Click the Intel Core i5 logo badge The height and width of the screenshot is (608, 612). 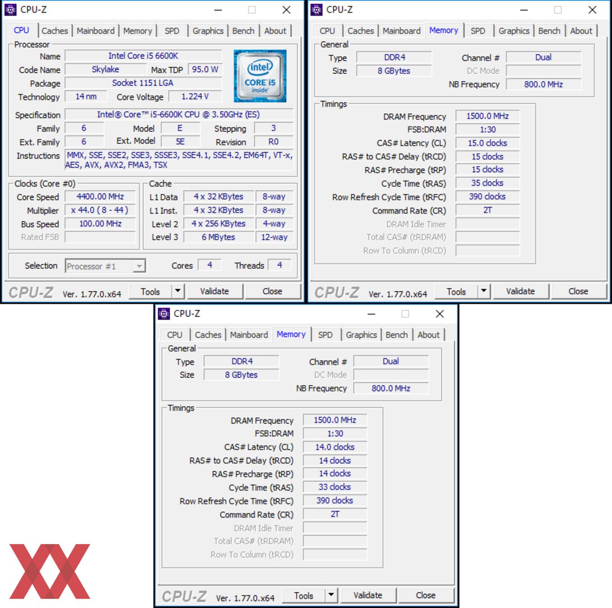coord(260,76)
